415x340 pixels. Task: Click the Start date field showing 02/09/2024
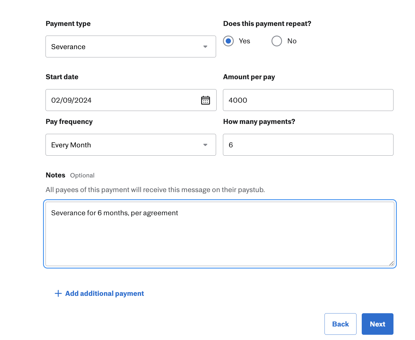point(131,100)
